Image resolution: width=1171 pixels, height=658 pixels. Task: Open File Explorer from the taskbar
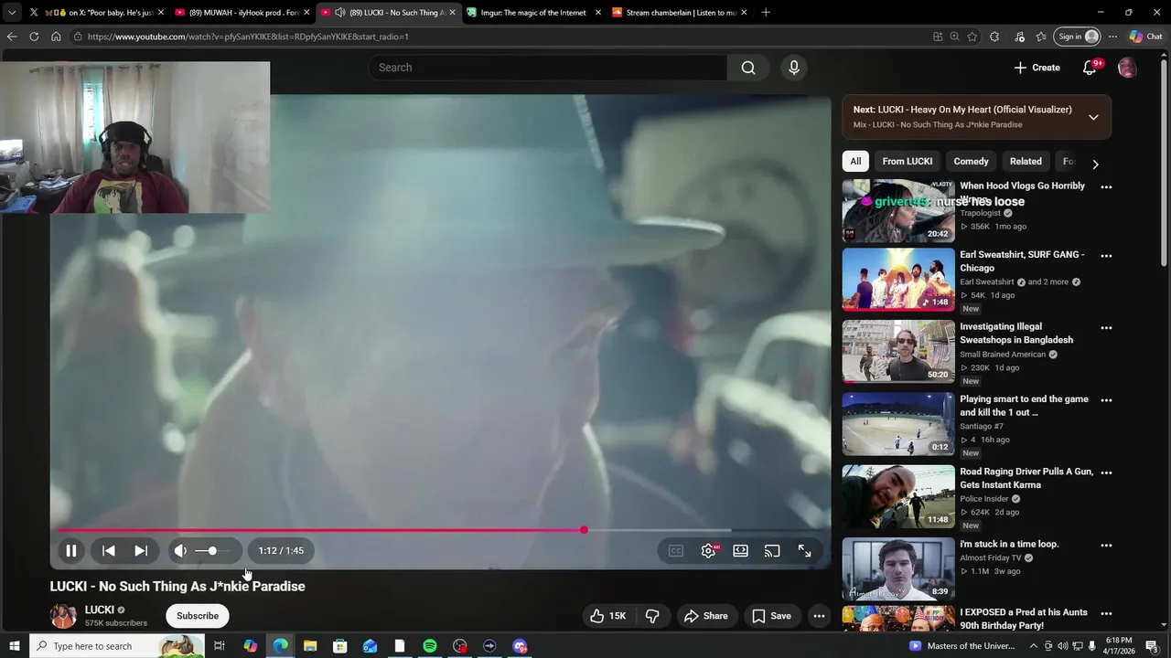[x=310, y=646]
